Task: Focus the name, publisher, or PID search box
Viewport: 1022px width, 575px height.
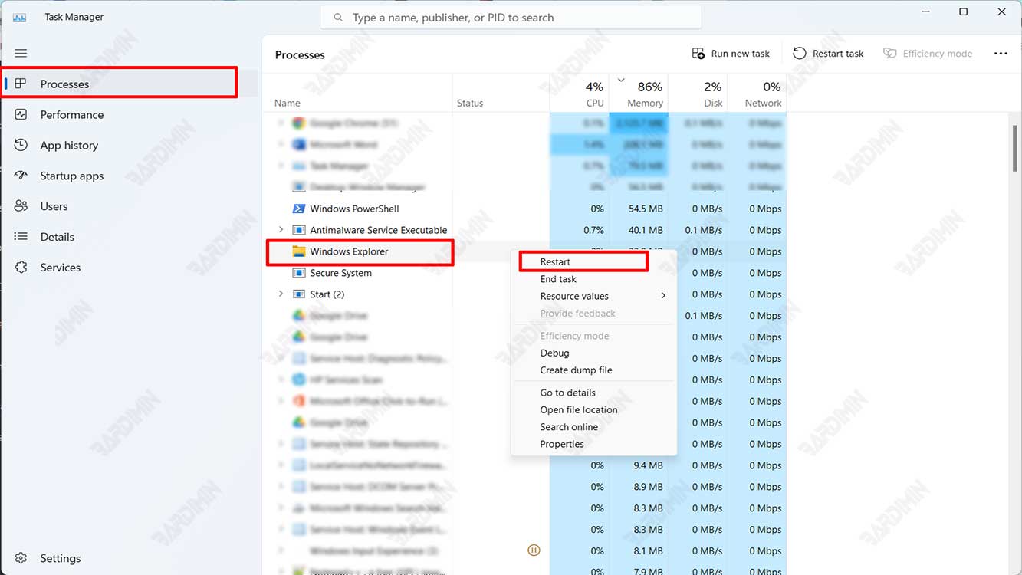Action: (x=511, y=17)
